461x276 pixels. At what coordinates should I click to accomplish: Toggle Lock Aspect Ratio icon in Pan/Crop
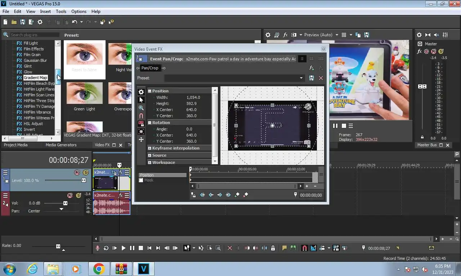(141, 124)
